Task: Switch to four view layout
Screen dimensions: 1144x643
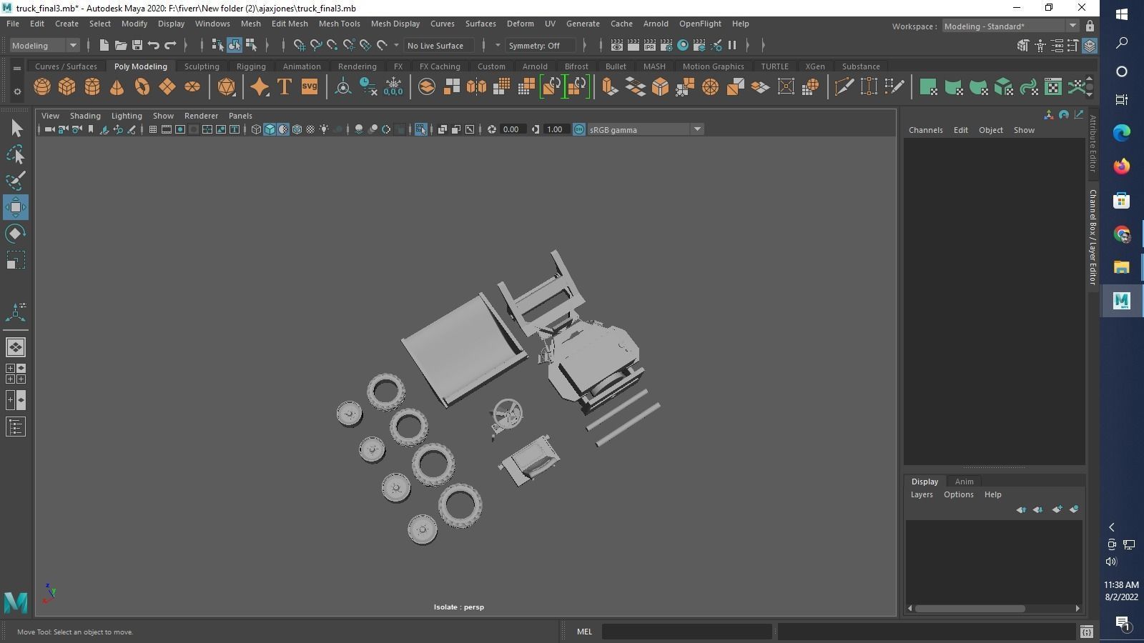Action: coord(16,374)
